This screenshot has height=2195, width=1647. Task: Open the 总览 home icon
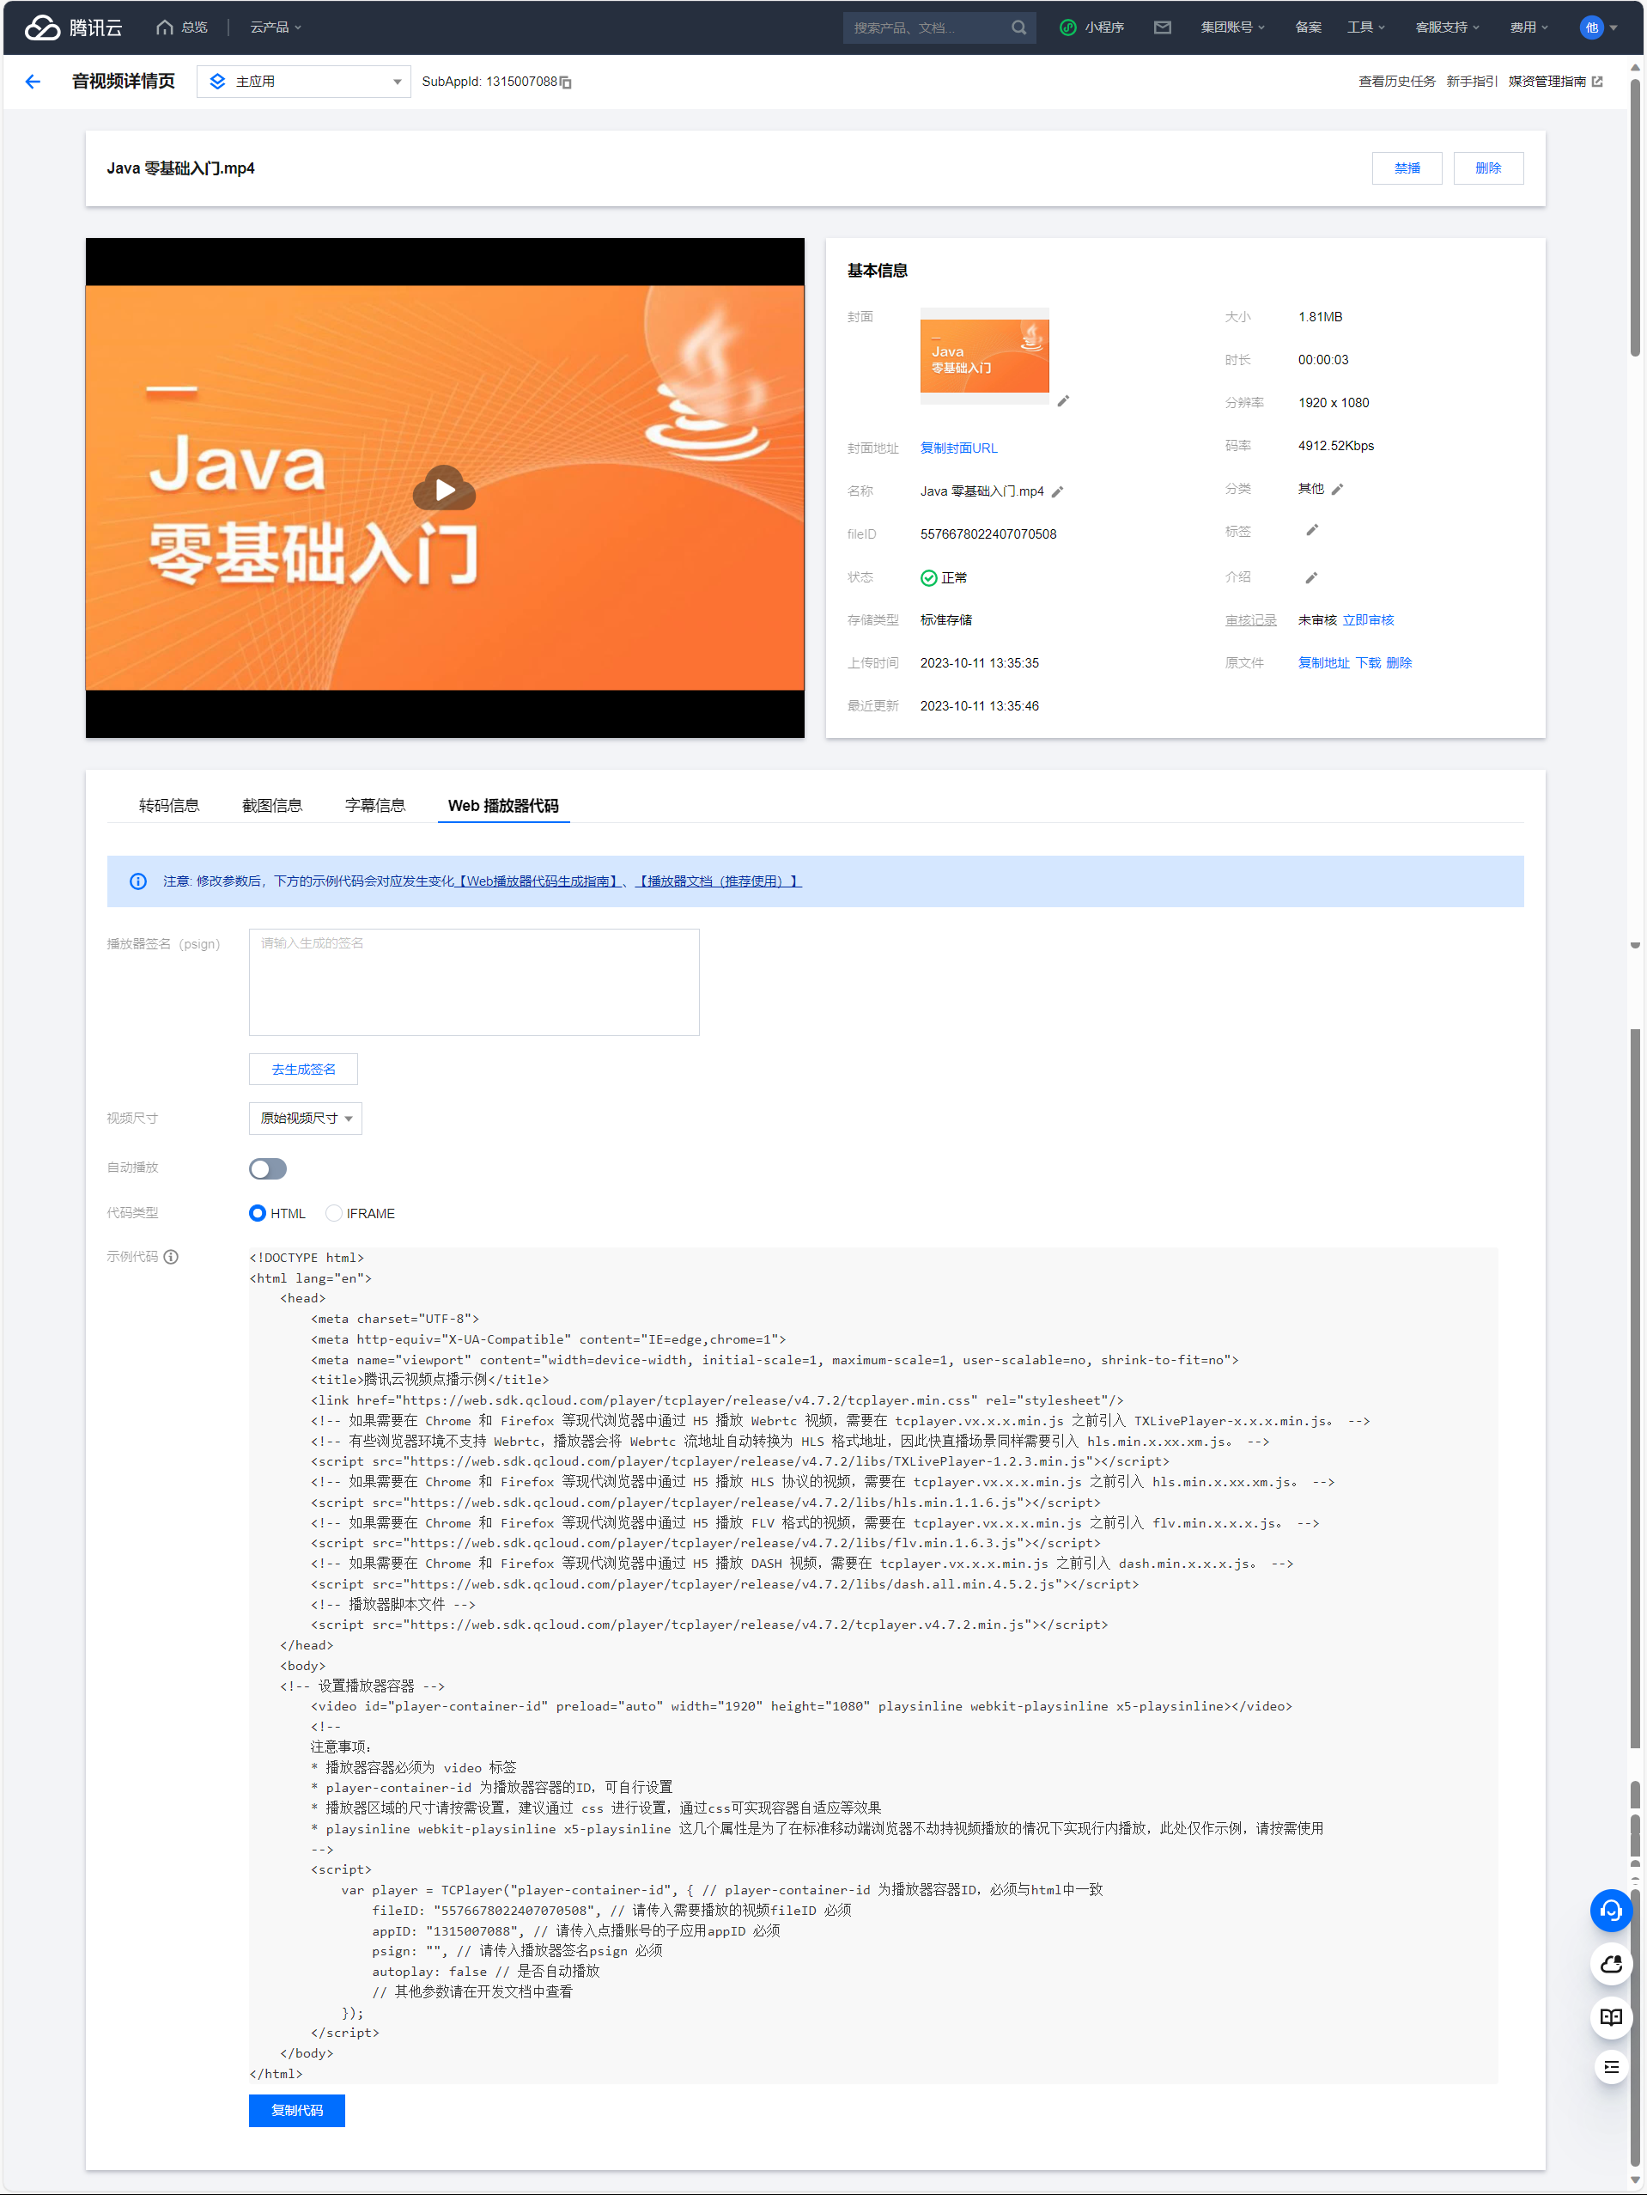(165, 27)
